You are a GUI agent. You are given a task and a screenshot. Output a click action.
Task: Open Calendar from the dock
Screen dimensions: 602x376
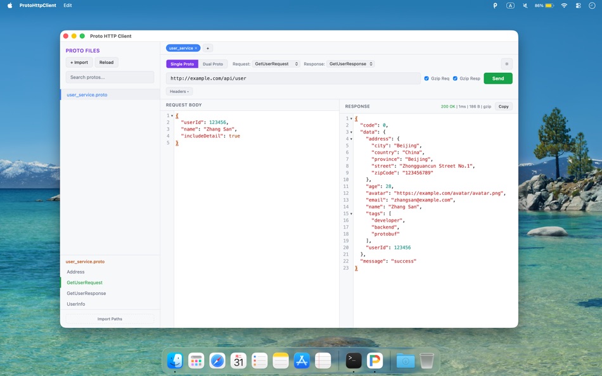[238, 361]
